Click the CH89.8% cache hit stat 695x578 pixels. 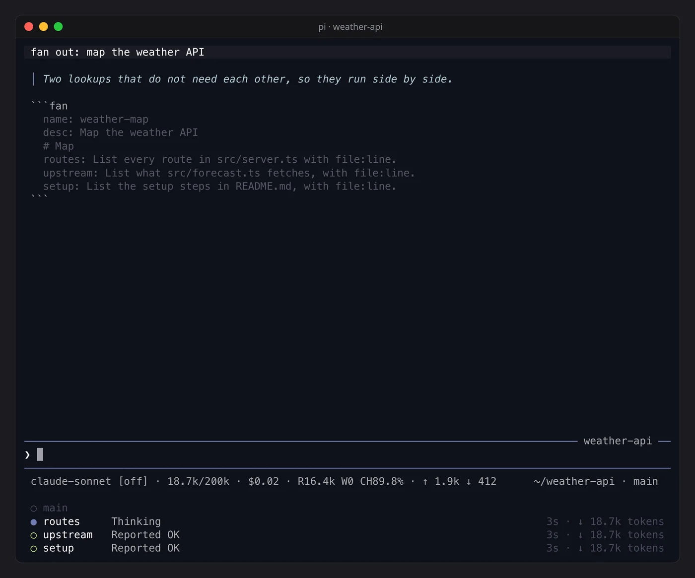click(382, 481)
